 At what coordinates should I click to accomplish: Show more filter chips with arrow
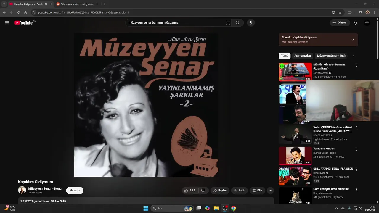[x=353, y=56]
